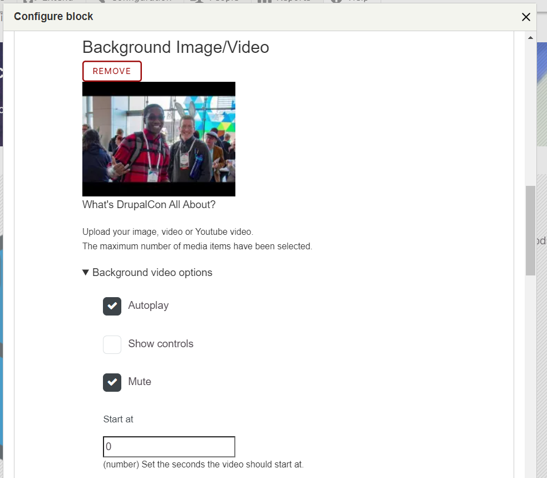Viewport: 547px width, 478px height.
Task: Enable the Show controls checkbox
Action: pos(112,344)
